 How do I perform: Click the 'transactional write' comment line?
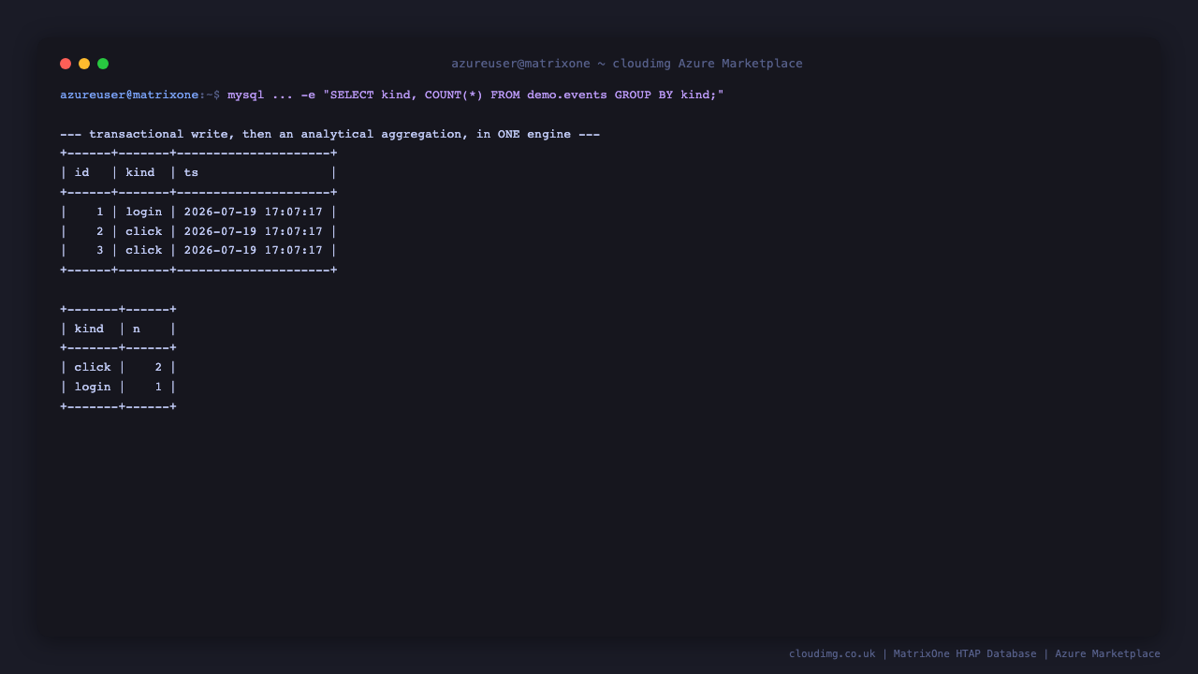point(329,134)
